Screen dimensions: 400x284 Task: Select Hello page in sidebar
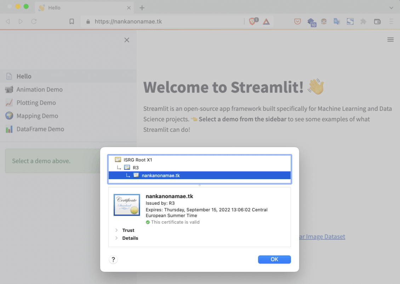coord(68,76)
